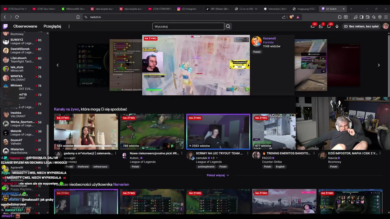
Task: Expand Pokaż więcej channels
Action: (x=218, y=175)
